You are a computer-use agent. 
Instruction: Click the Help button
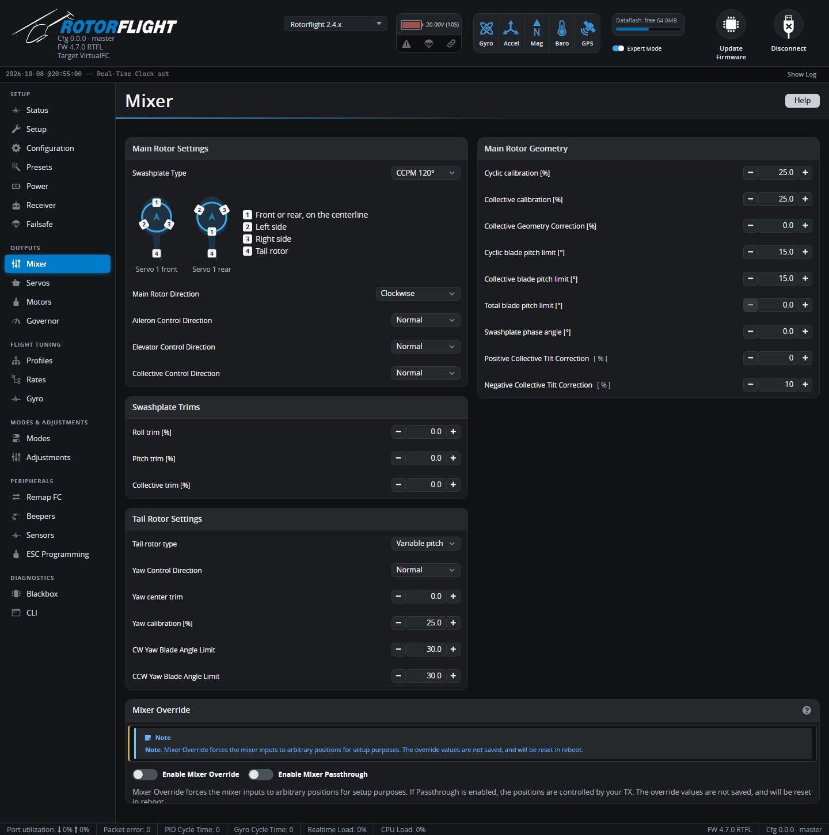(803, 101)
